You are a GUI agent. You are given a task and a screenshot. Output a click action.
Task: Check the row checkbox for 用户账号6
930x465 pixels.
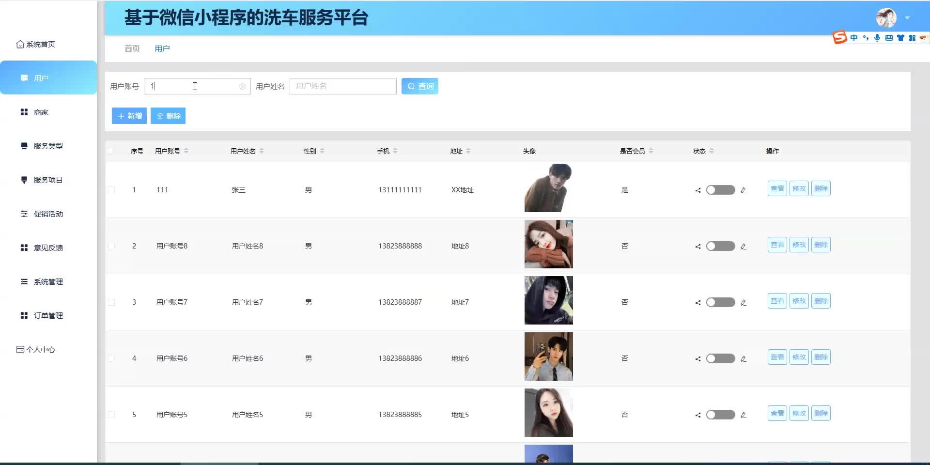tap(111, 358)
